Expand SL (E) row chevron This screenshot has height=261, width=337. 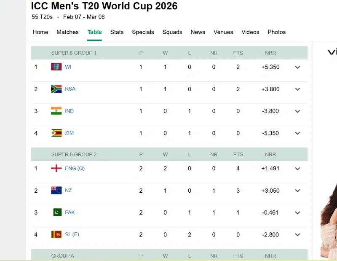297,235
